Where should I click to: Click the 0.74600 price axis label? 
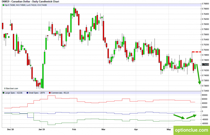pos(205,60)
